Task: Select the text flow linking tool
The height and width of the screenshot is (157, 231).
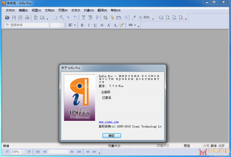Action: (x=125, y=18)
